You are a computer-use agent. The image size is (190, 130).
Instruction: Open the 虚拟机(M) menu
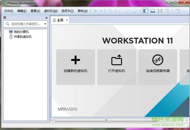(51, 11)
